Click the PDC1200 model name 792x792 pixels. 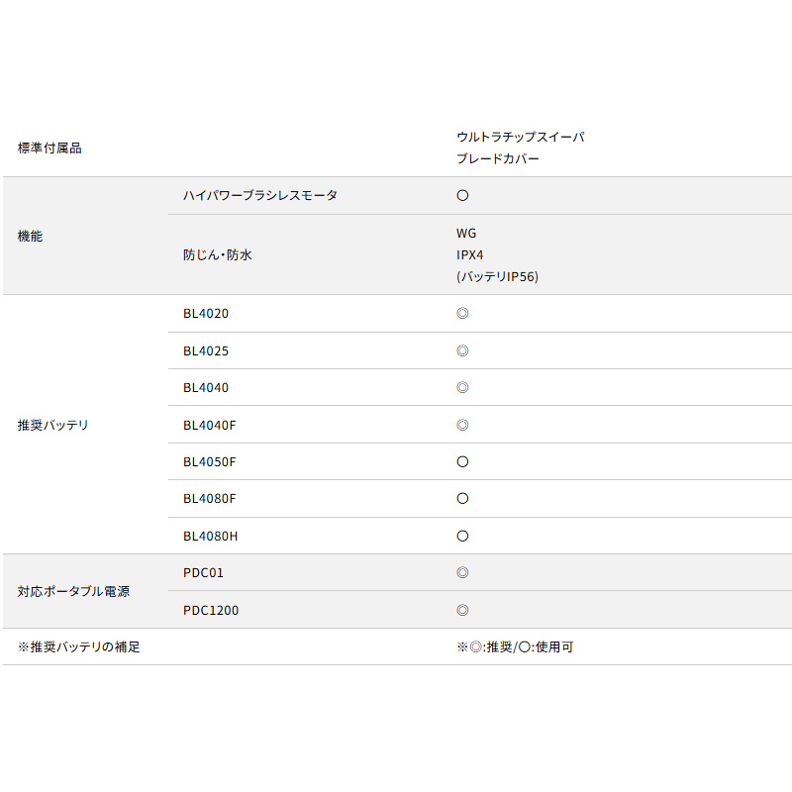point(211,611)
